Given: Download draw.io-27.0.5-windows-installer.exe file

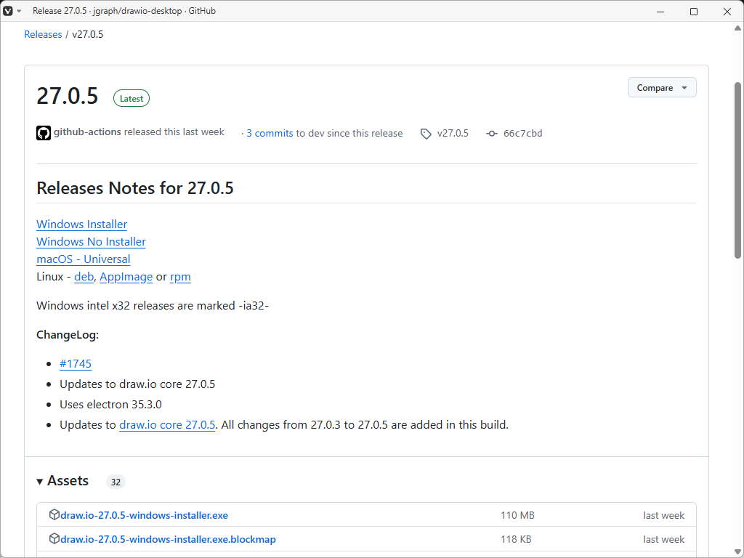Looking at the screenshot, I should (145, 515).
